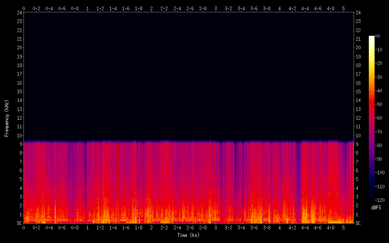Click "14" on the right frequency axis
389x243 pixels.
click(x=358, y=100)
